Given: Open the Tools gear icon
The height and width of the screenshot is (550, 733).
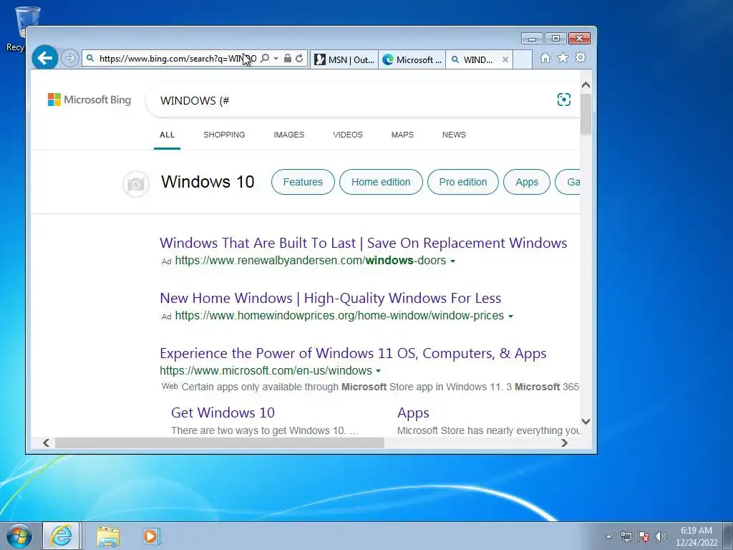Looking at the screenshot, I should point(581,57).
